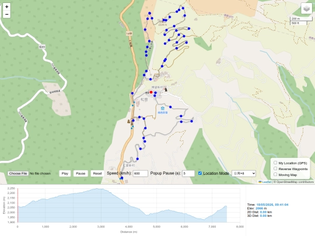
Task: Click the blue homestay house icon
Action: click(x=163, y=108)
